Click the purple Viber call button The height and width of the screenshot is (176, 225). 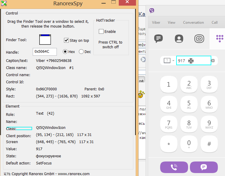click(174, 167)
